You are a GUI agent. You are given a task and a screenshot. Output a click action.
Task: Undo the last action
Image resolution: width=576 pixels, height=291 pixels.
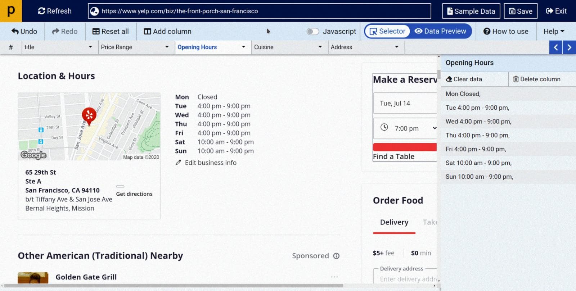24,31
